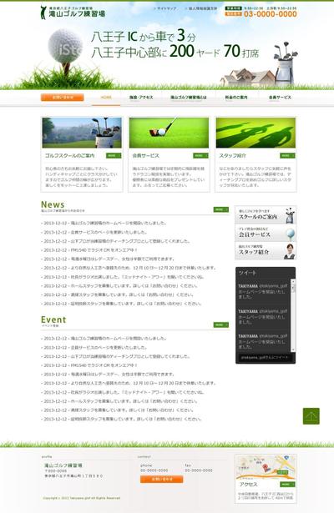Click the Event item about FM1540 ラジオCM
334x513 pixels.
(x=89, y=365)
